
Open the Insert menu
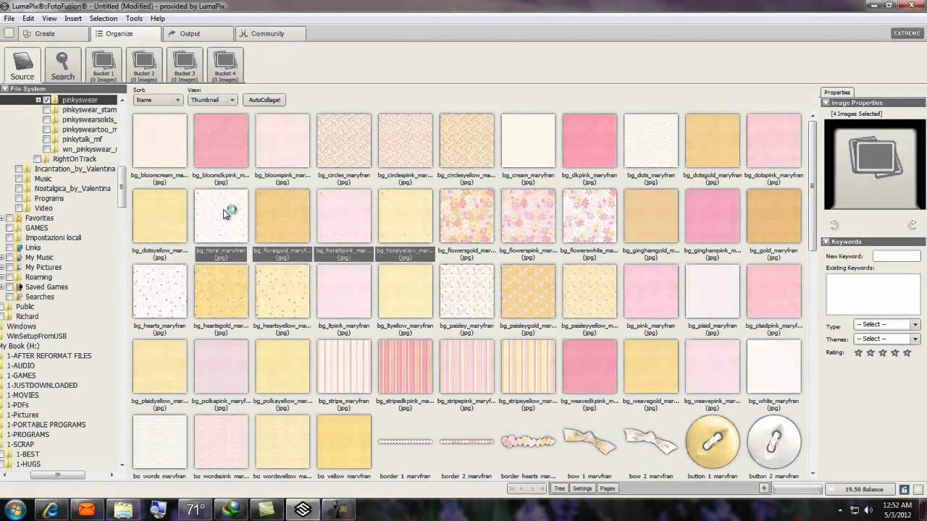point(73,18)
